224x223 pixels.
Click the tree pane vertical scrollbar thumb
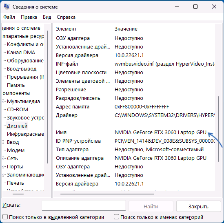pos(47,97)
